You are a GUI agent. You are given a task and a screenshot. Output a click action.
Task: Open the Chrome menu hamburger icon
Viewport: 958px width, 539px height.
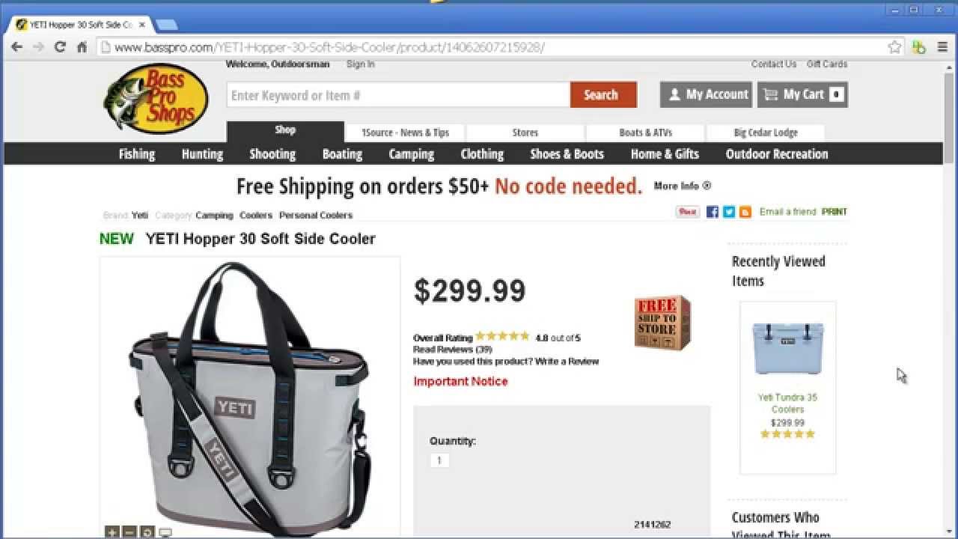pos(942,47)
